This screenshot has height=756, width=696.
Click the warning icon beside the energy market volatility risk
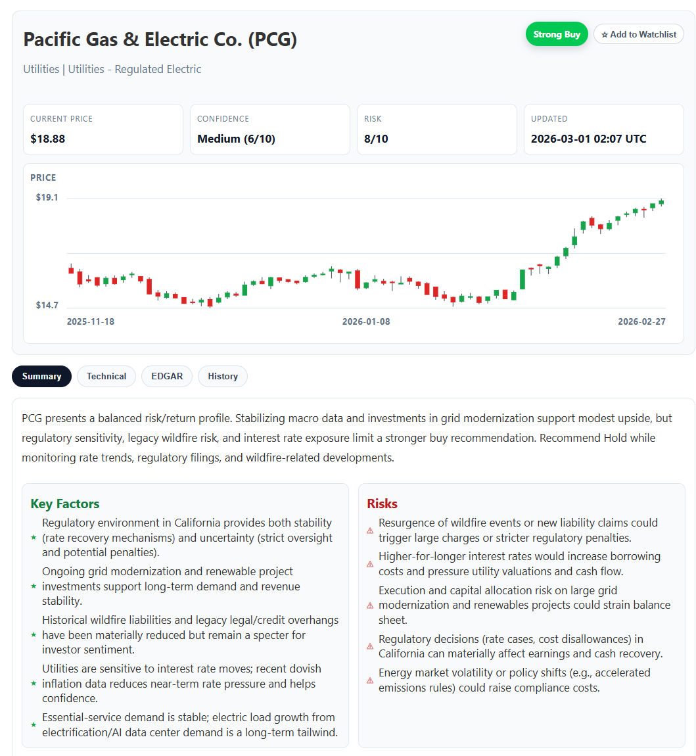pyautogui.click(x=369, y=680)
